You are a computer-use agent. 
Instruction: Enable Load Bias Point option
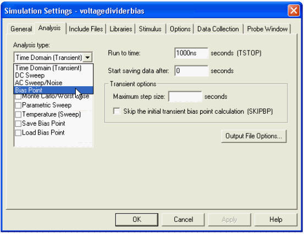point(18,133)
